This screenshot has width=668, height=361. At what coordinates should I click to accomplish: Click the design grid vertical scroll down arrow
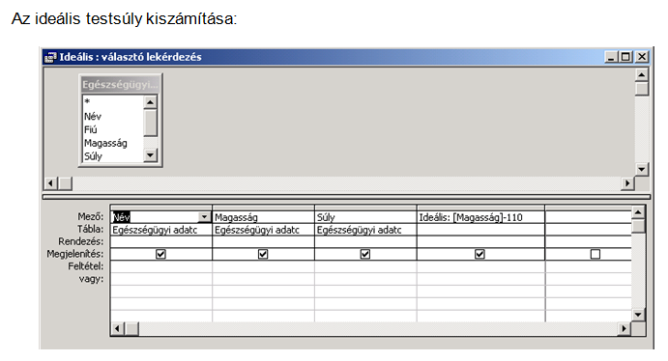click(x=638, y=315)
